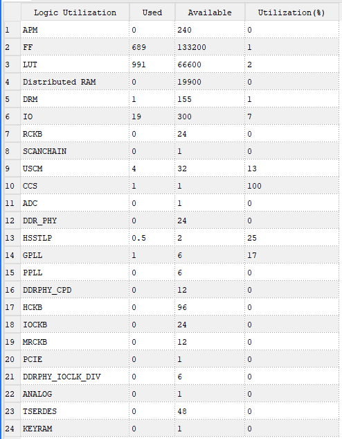Viewport: 342px width, 439px height.
Task: Select the TSERDES Available value 48
Action: click(x=210, y=411)
